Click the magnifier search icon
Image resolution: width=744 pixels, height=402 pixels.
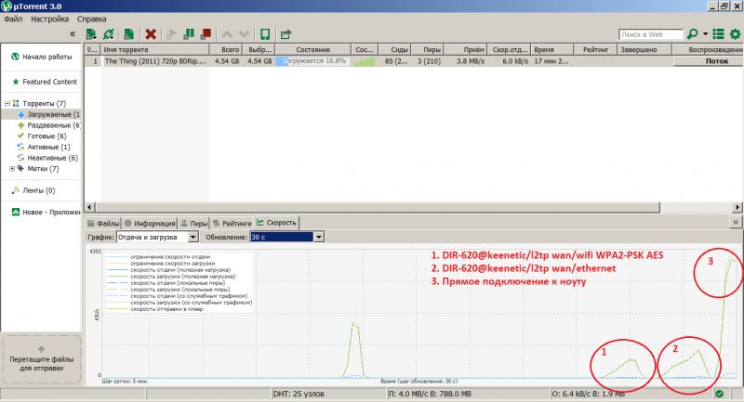pyautogui.click(x=692, y=34)
